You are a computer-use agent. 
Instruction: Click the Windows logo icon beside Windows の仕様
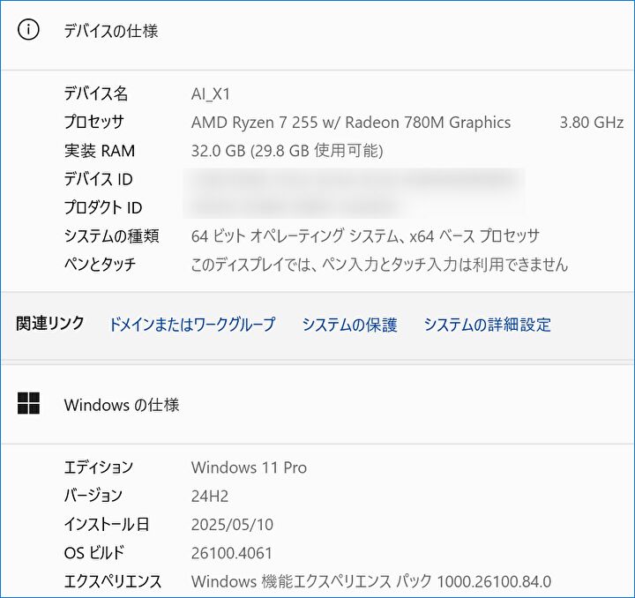click(28, 403)
